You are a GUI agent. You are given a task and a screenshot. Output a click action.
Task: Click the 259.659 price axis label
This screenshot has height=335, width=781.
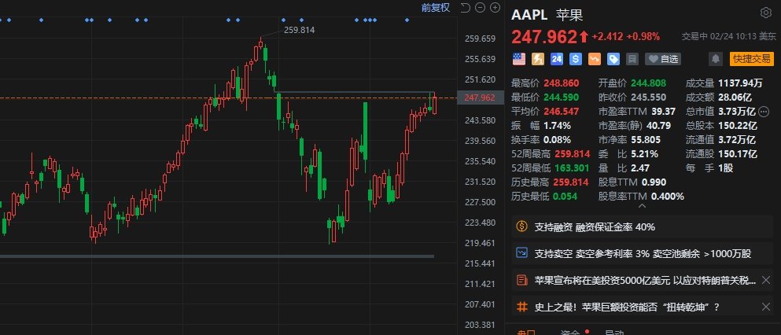tap(479, 39)
